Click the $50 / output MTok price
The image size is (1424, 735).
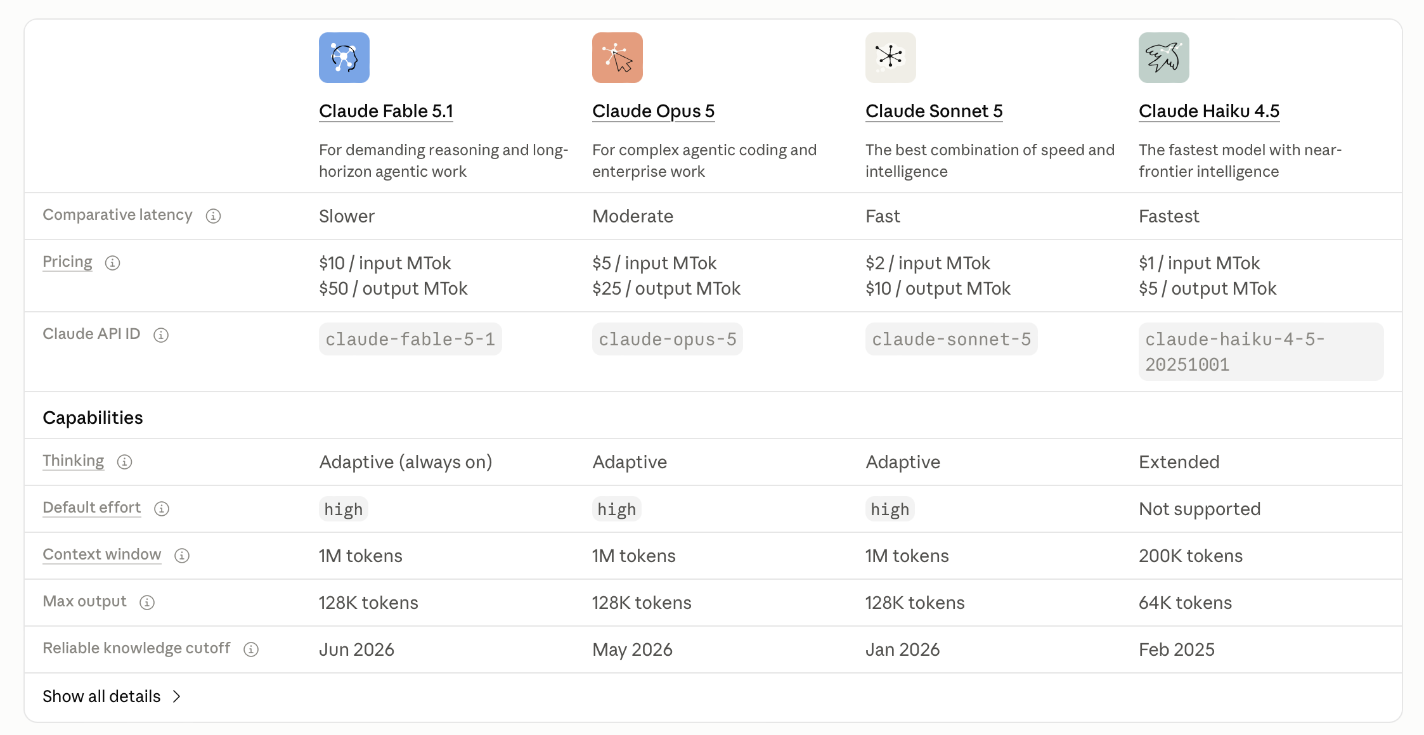(x=393, y=288)
